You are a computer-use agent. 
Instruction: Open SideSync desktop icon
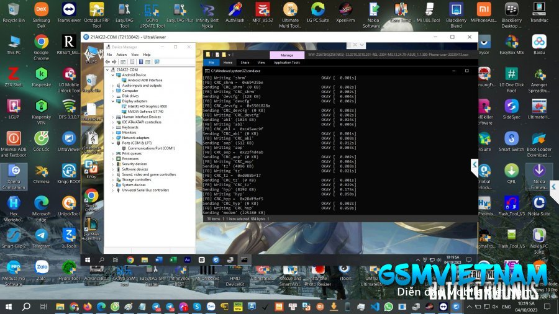tap(511, 109)
